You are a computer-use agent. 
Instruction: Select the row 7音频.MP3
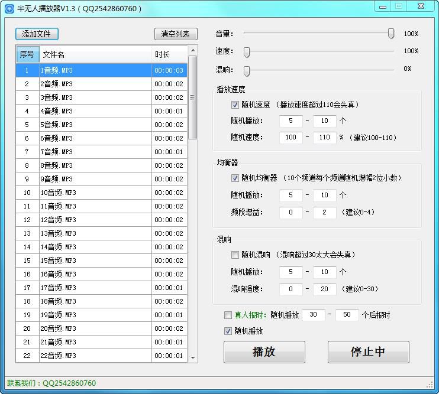(x=101, y=152)
